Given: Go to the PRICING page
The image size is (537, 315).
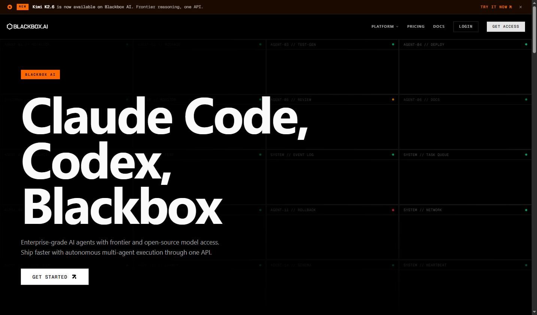Looking at the screenshot, I should (416, 26).
